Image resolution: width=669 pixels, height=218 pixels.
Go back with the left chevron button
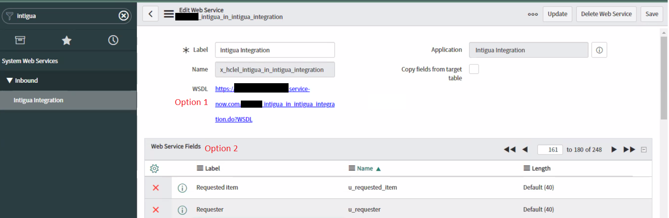click(x=151, y=14)
